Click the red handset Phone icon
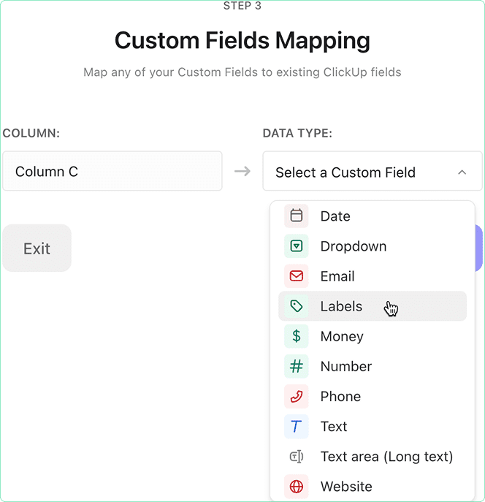The width and height of the screenshot is (485, 502). pos(296,396)
